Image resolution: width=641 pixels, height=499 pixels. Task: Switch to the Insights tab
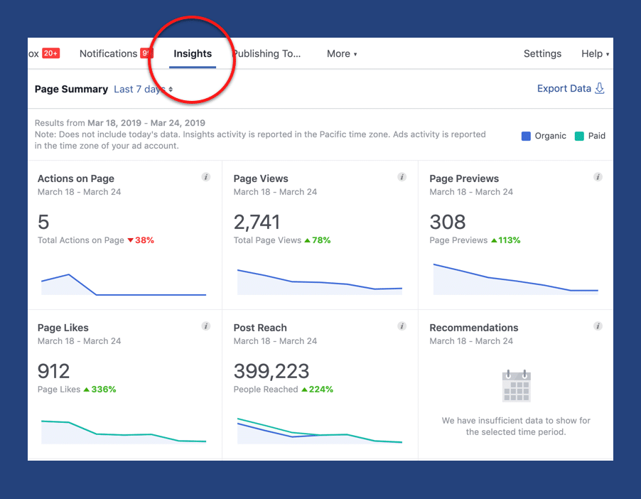click(x=193, y=54)
